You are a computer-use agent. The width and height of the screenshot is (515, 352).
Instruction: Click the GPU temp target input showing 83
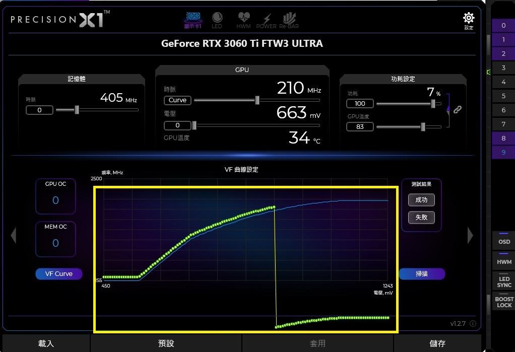pyautogui.click(x=360, y=126)
